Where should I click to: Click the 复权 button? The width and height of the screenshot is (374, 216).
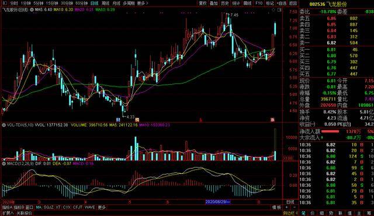[203, 3]
